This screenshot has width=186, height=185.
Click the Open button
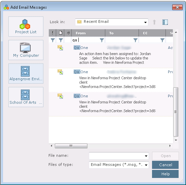tap(165, 156)
